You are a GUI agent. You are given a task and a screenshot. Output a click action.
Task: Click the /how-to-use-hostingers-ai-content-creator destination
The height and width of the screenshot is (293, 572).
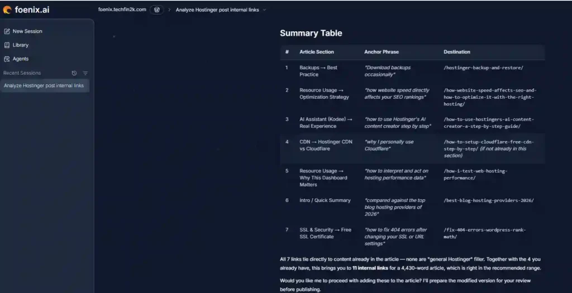[x=489, y=122]
